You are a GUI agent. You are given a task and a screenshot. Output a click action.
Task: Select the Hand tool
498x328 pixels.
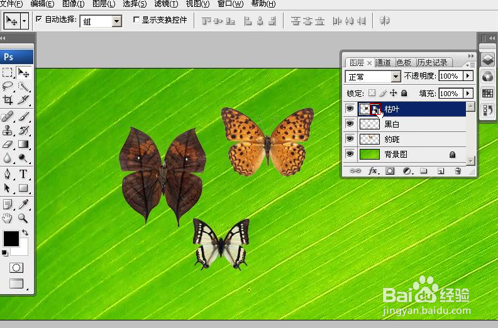coord(8,218)
